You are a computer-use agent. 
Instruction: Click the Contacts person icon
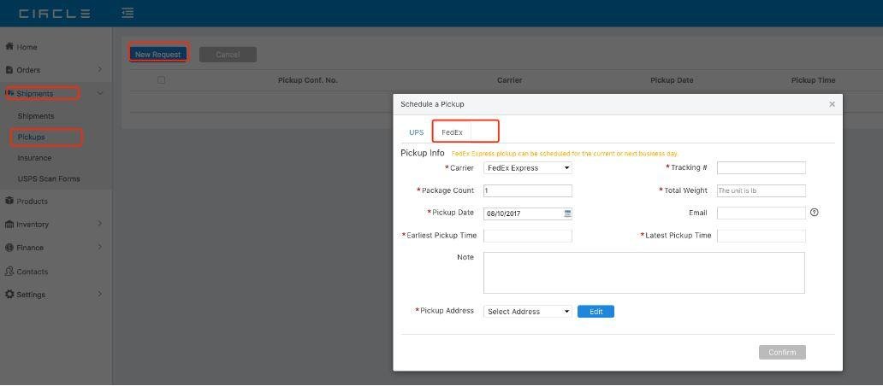(9, 272)
